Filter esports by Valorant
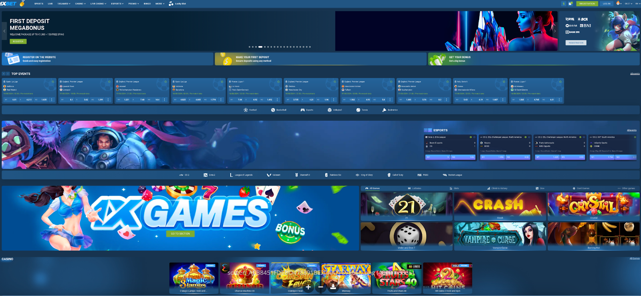 pos(274,175)
